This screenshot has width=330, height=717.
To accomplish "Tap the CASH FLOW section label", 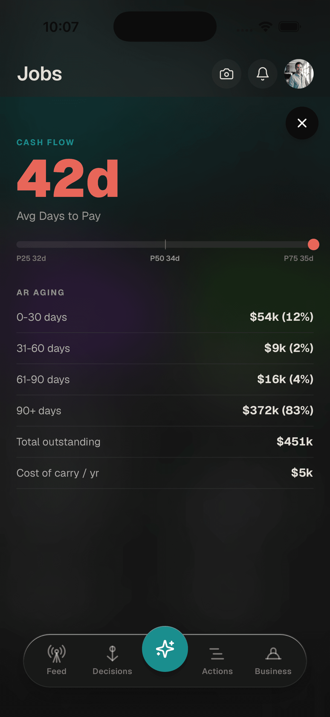I will [x=45, y=142].
